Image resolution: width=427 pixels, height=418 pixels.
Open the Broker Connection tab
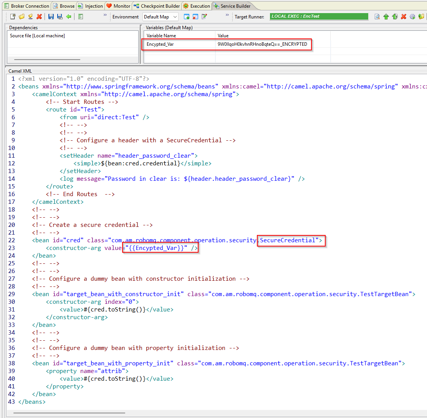point(26,6)
